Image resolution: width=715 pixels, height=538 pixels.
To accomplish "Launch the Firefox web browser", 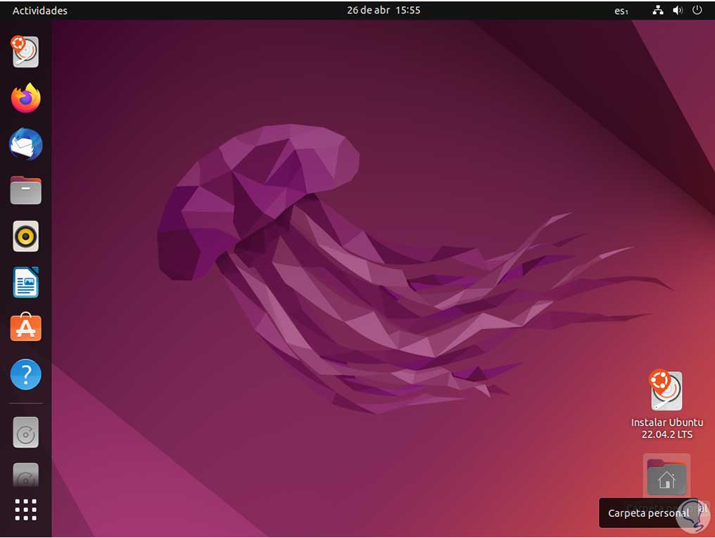I will tap(25, 98).
